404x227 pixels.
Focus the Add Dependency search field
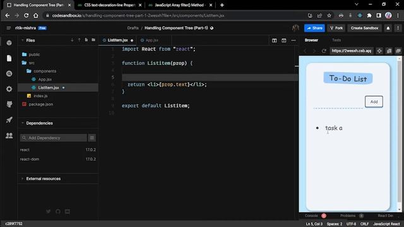click(54, 137)
